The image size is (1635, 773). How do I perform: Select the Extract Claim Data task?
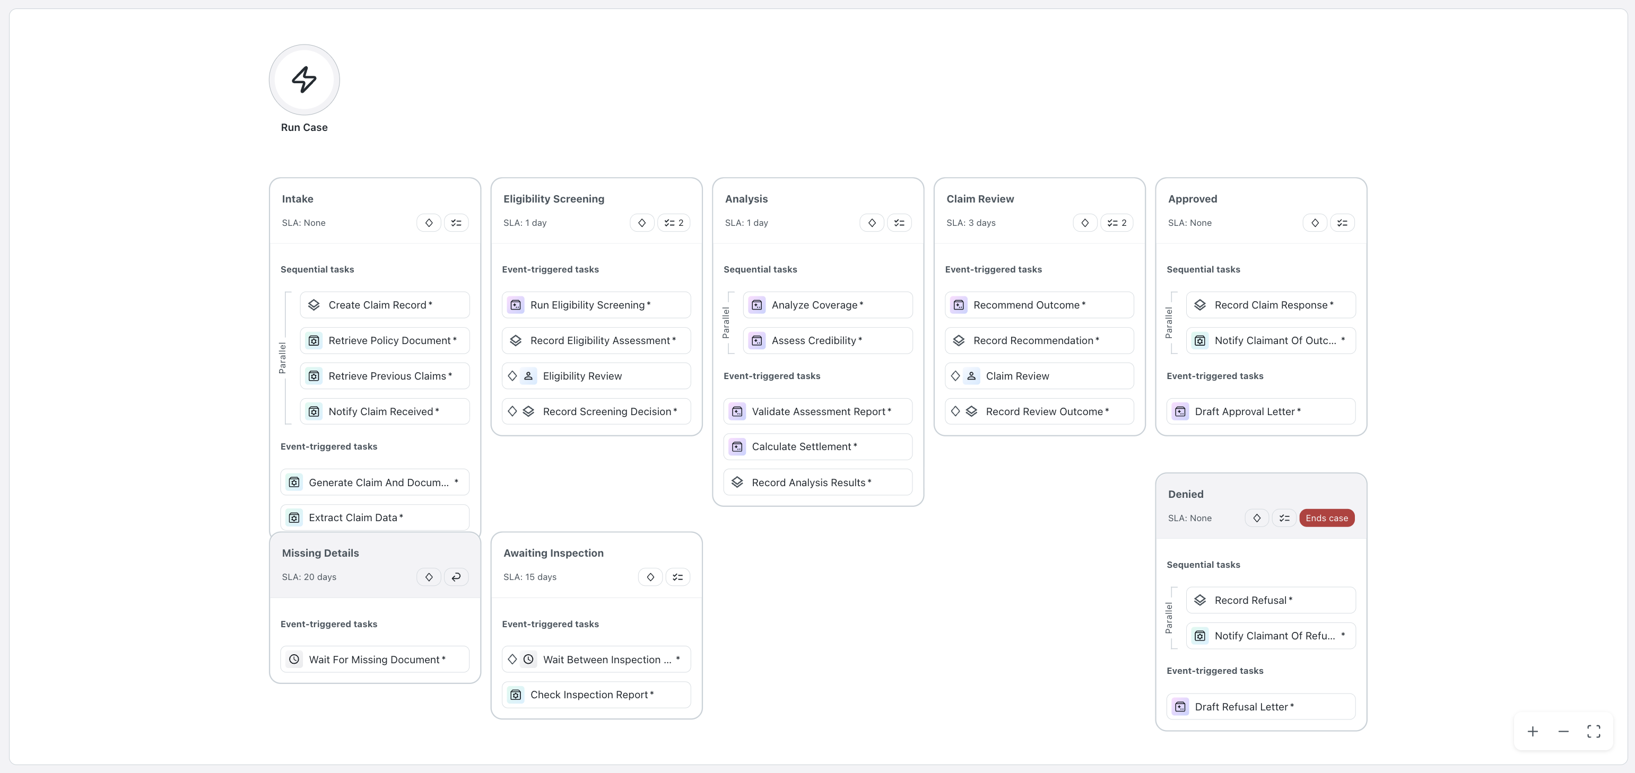[x=375, y=517]
